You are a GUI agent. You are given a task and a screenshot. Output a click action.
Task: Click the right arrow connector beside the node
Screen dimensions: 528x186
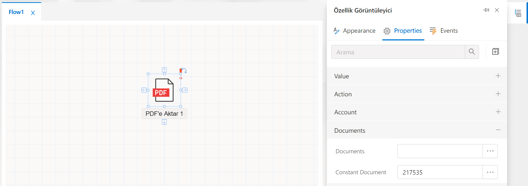tap(185, 90)
